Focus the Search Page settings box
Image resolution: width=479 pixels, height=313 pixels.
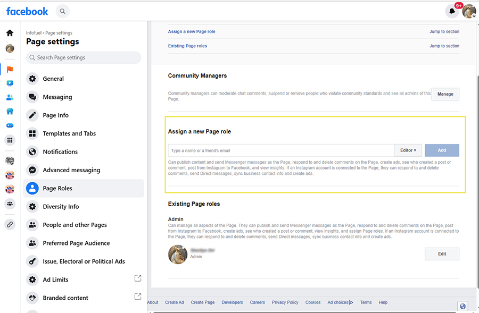coord(84,57)
